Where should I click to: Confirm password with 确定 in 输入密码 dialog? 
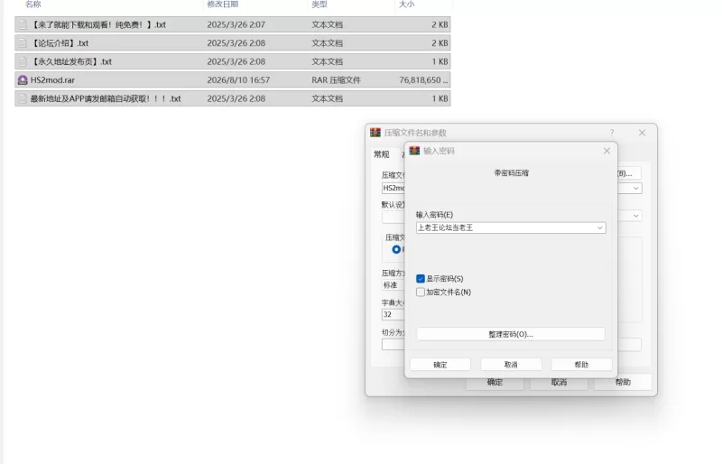(x=440, y=365)
